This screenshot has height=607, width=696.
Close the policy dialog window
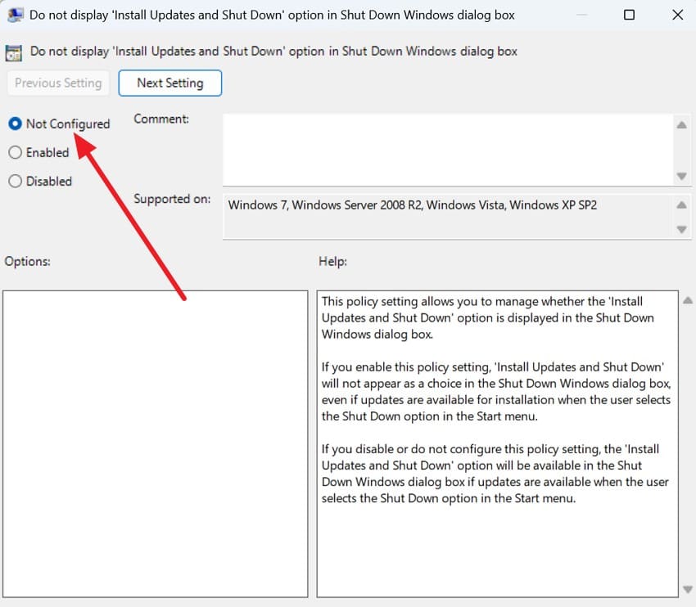click(677, 15)
